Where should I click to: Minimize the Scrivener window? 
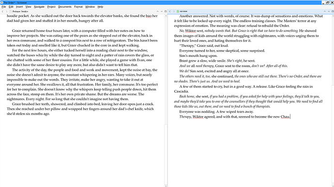[x=323, y=2]
